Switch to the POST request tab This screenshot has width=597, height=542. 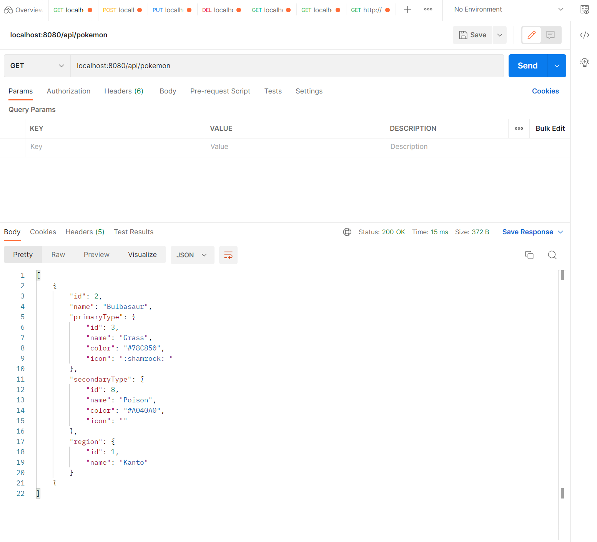(x=123, y=10)
